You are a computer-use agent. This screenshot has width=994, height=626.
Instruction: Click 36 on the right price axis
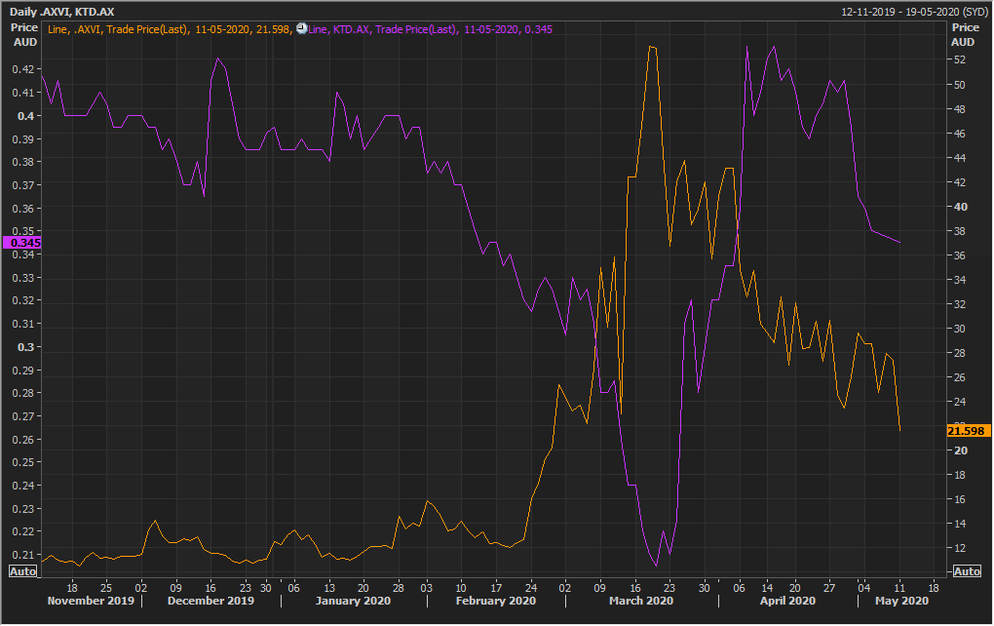click(961, 255)
